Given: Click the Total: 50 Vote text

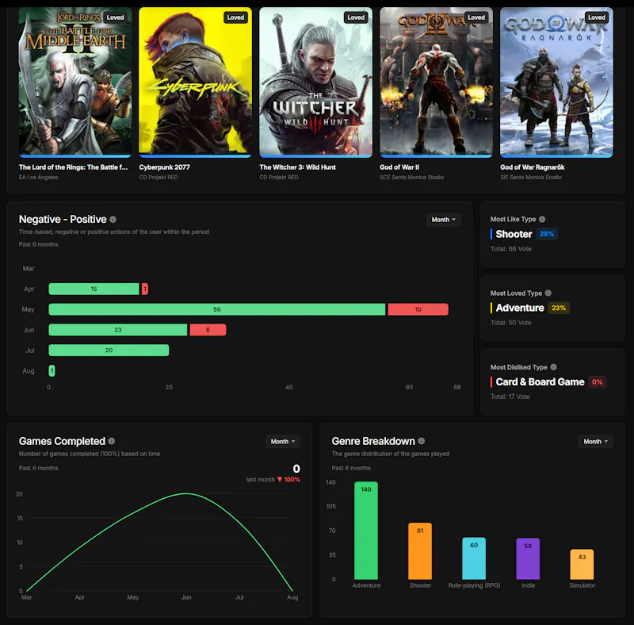Looking at the screenshot, I should point(511,323).
